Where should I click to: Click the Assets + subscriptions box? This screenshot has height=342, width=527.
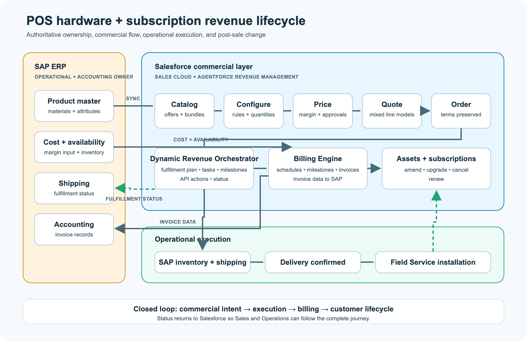[436, 168]
